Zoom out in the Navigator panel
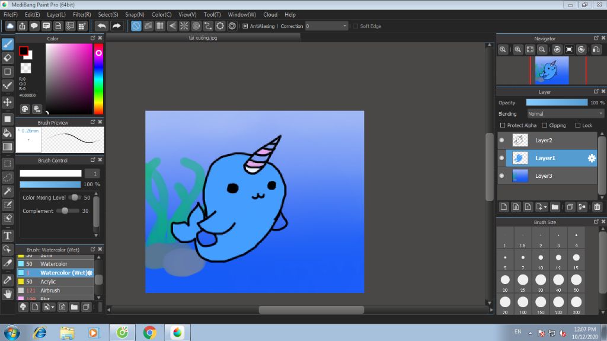This screenshot has height=341, width=607. (x=542, y=50)
